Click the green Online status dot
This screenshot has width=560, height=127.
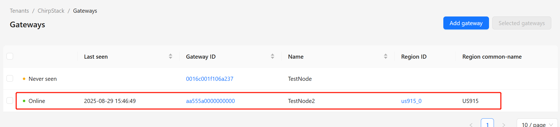(x=24, y=101)
